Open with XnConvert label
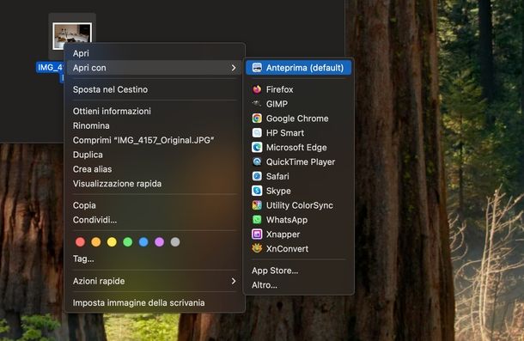The width and height of the screenshot is (524, 341). pyautogui.click(x=287, y=249)
